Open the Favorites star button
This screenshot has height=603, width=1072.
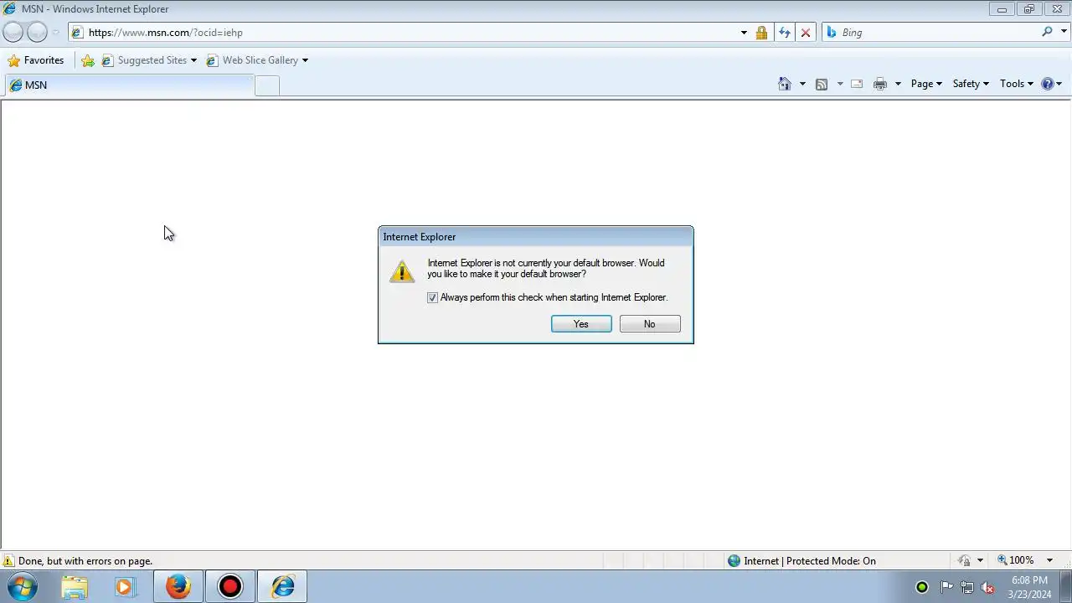[35, 60]
